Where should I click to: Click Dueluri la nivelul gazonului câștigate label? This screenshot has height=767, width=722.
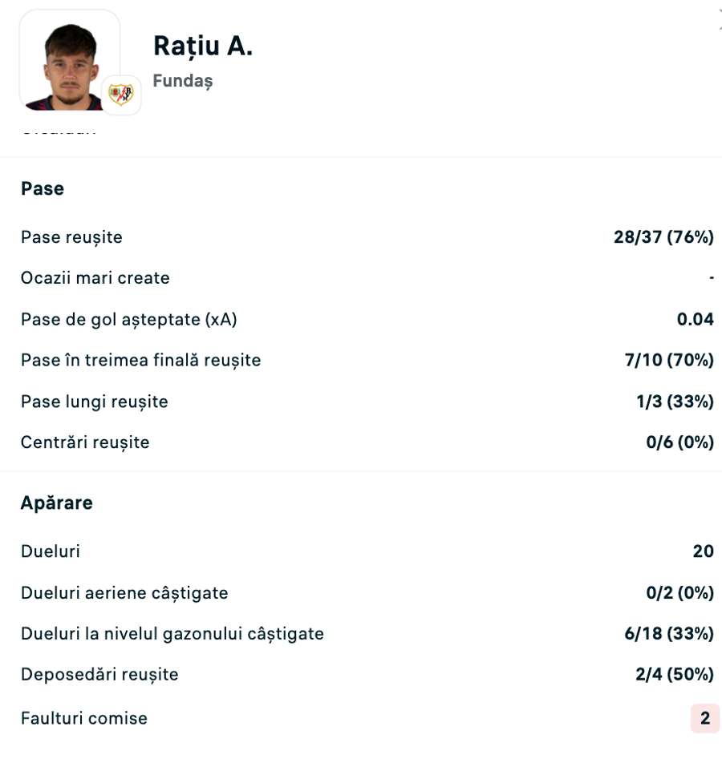click(x=172, y=634)
